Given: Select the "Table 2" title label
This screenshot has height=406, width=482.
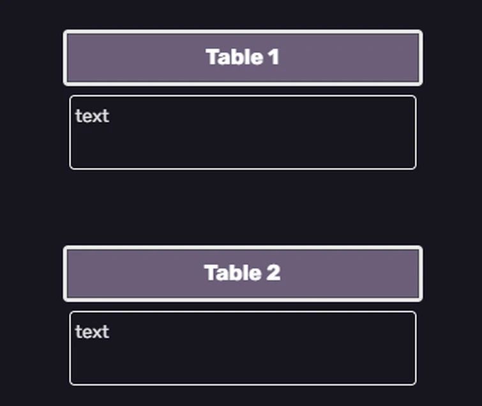Looking at the screenshot, I should tap(243, 273).
